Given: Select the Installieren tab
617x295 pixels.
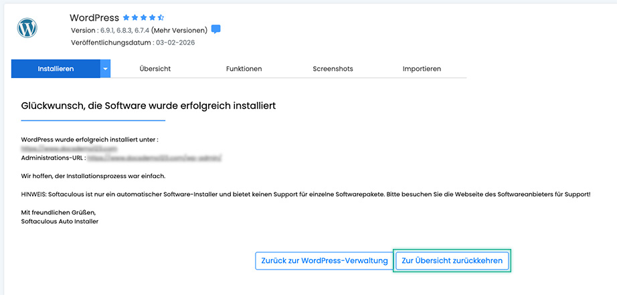Looking at the screenshot, I should click(56, 69).
